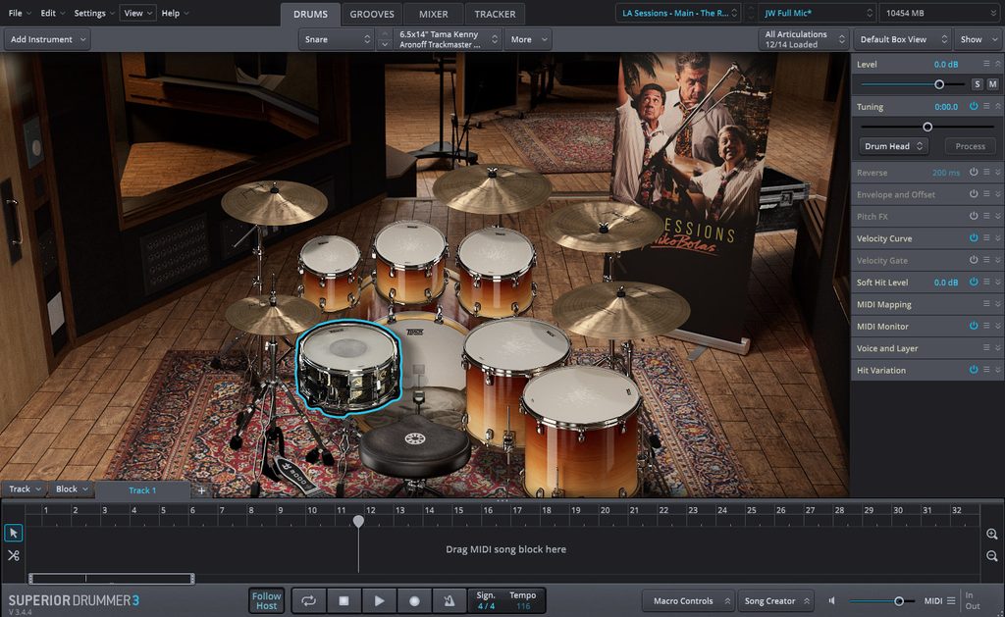Click the Process button
The image size is (1005, 617).
pos(971,146)
